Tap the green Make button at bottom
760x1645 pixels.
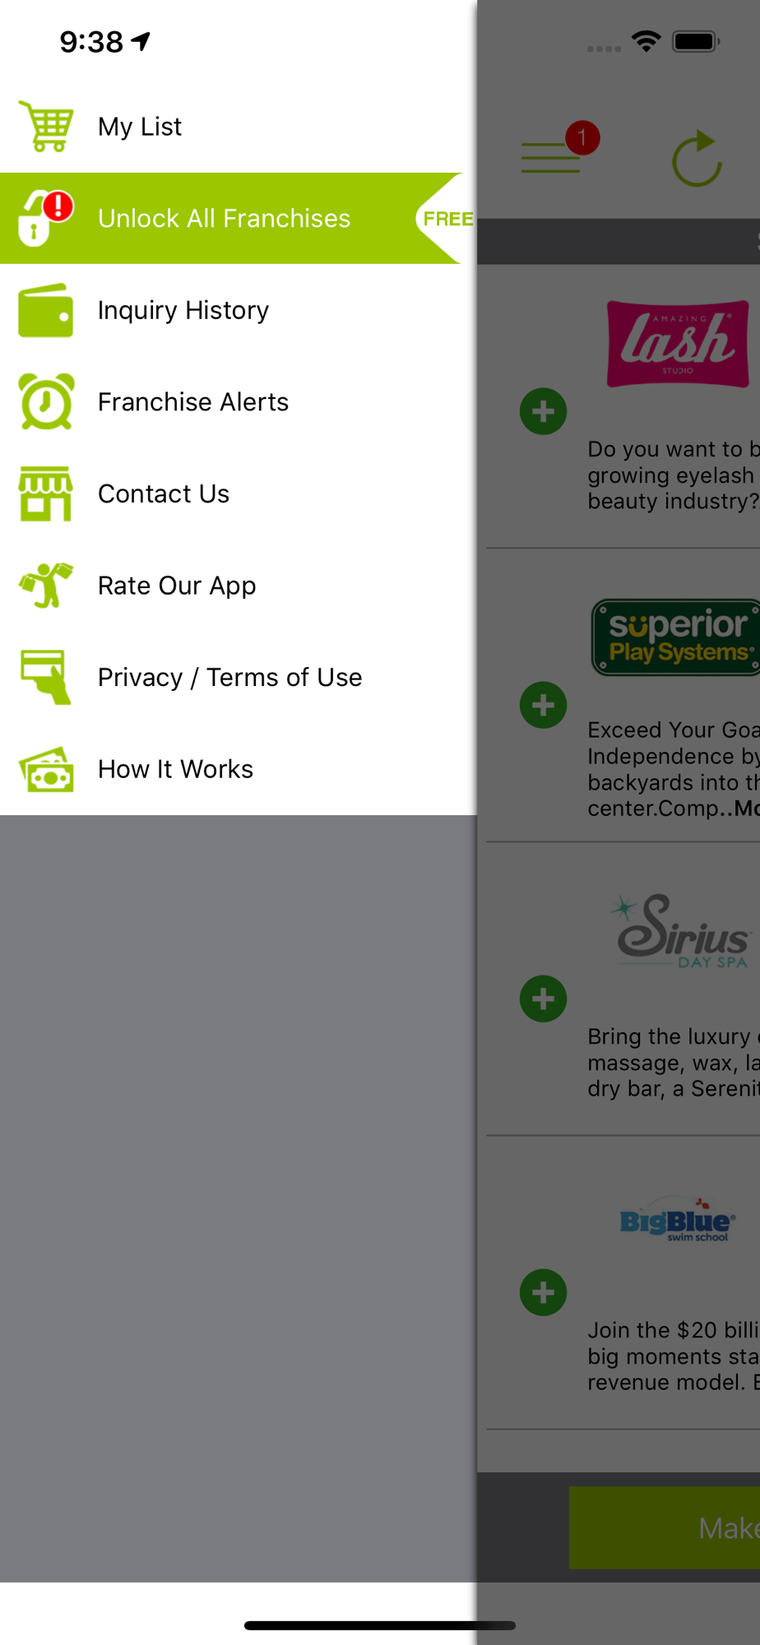(665, 1527)
